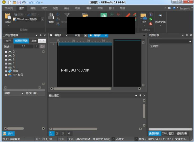Image resolution: width=194 pixels, height=142 pixels.
Task: Expand the G: drive node
Action: pos(6,68)
